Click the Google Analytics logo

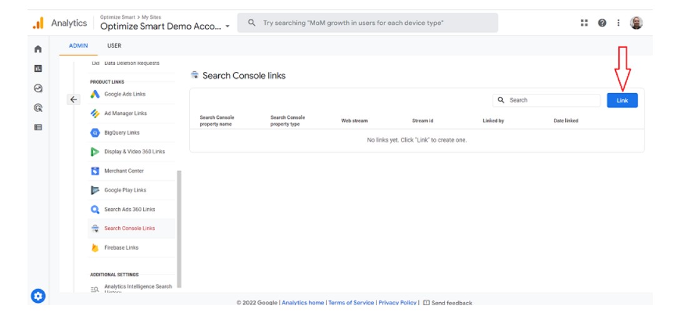pos(38,23)
